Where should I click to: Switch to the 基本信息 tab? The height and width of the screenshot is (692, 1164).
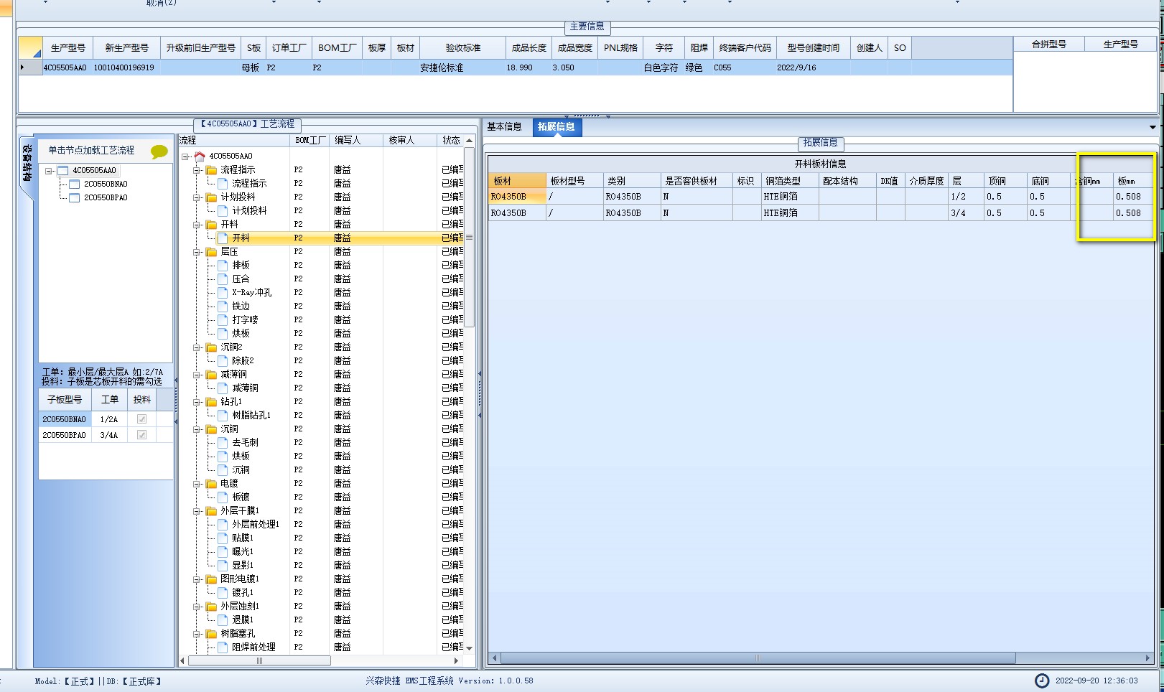coord(504,127)
